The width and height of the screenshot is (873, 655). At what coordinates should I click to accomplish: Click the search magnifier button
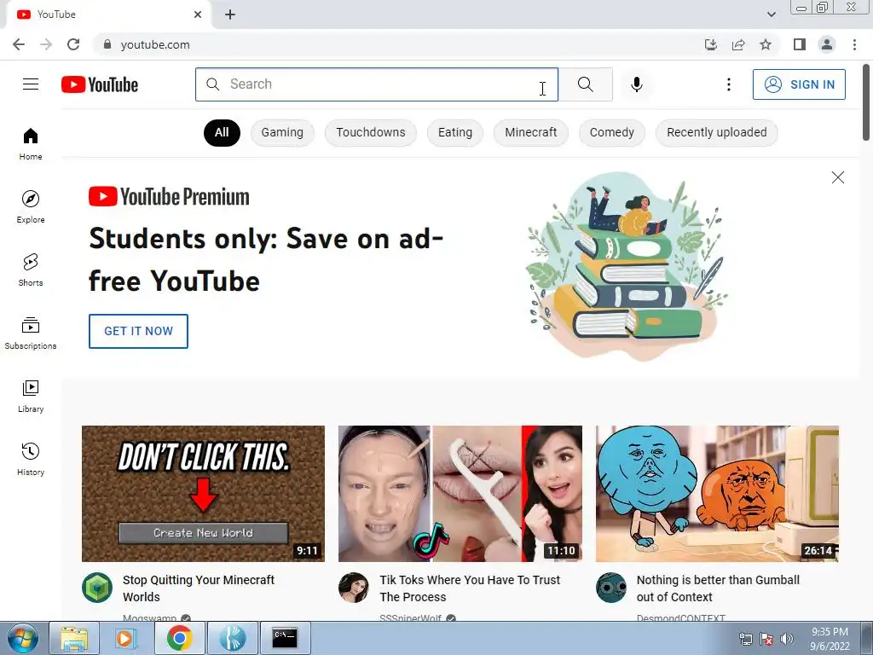click(585, 84)
